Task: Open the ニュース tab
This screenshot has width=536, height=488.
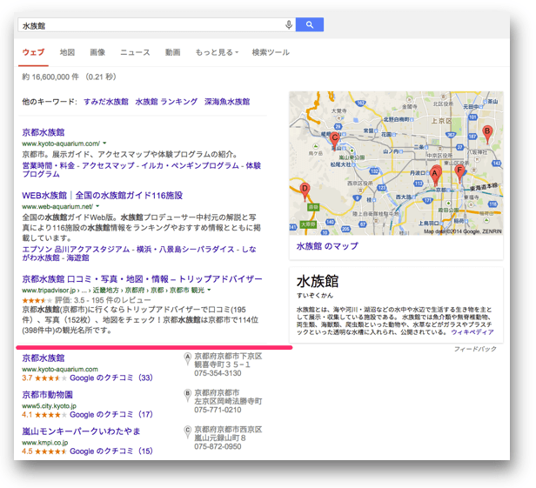Action: pos(135,52)
